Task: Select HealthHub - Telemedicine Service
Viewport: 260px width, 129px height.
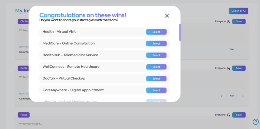Action: 156,55
